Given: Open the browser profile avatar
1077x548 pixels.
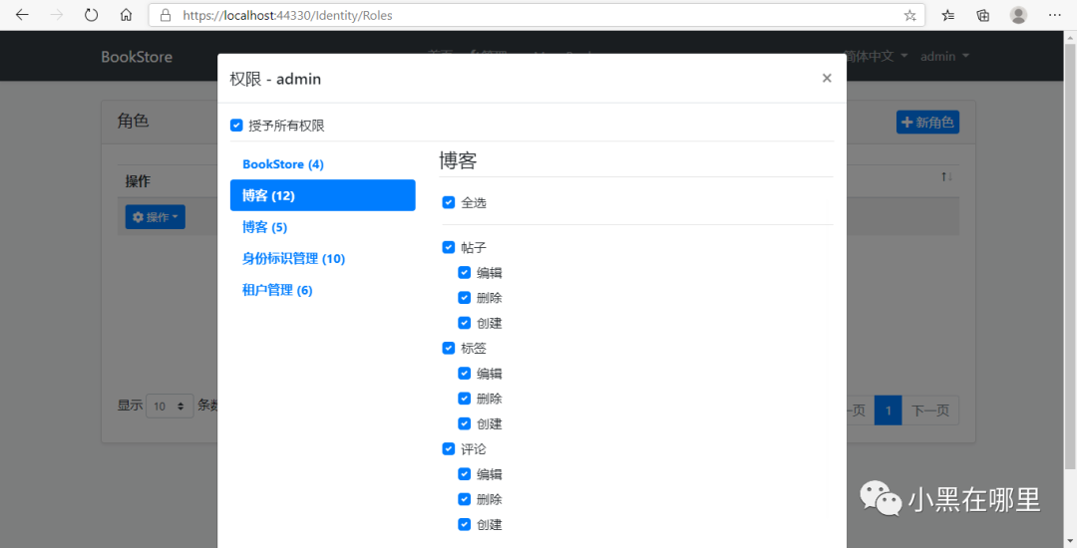Looking at the screenshot, I should coord(1018,15).
